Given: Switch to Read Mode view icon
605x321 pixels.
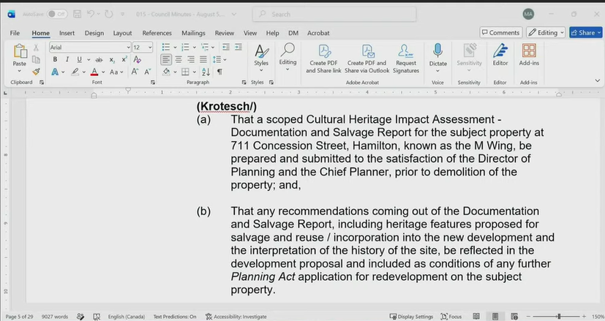Looking at the screenshot, I should [476, 317].
